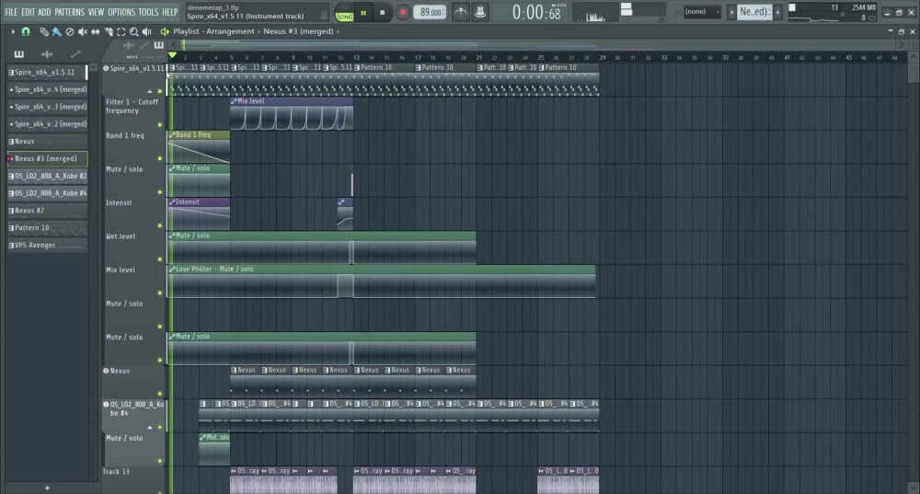Screen dimensions: 920x494
Task: Show pattern clips in the picker
Action: [18, 54]
